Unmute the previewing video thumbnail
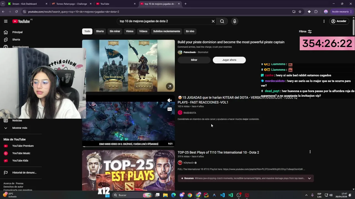355x199 pixels. tap(169, 100)
